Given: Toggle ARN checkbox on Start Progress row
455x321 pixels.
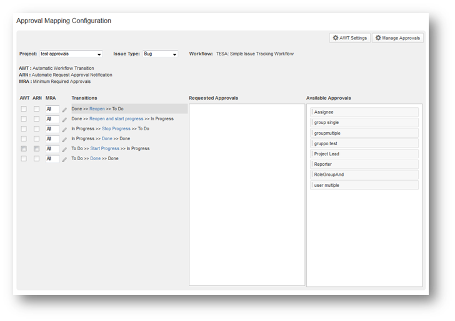Looking at the screenshot, I should (x=37, y=149).
